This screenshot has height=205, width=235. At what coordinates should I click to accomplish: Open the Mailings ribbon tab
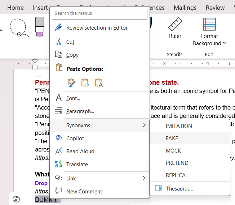(x=185, y=8)
